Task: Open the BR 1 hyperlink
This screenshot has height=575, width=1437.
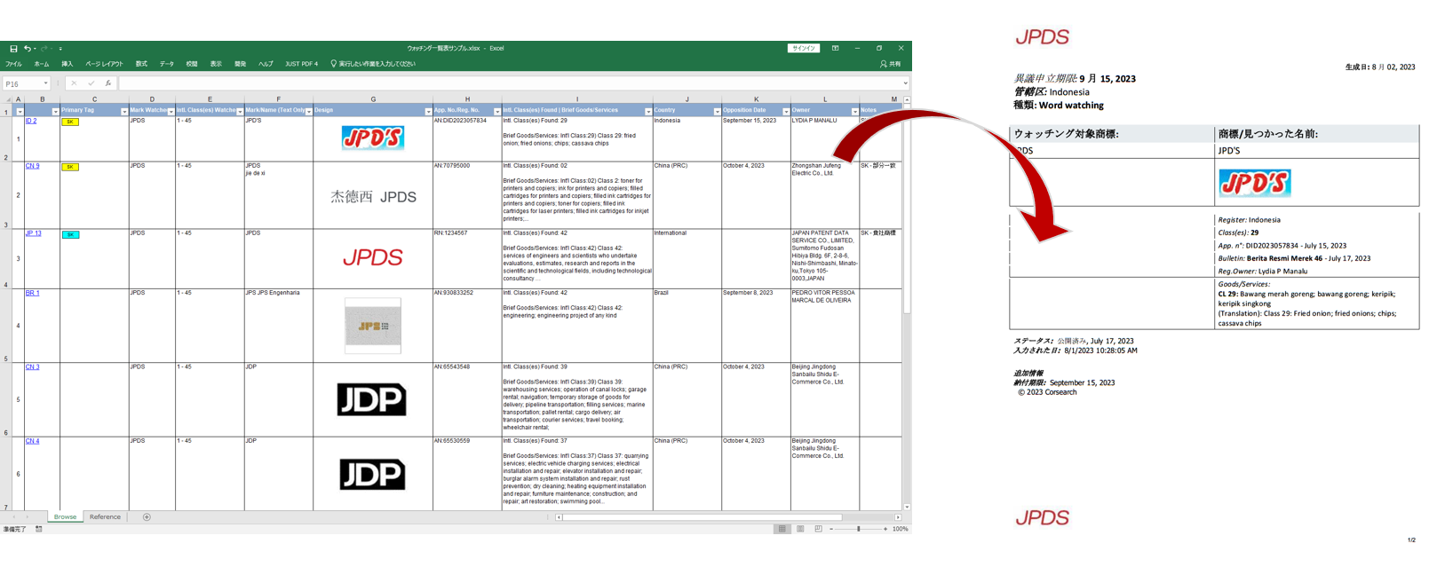Action: click(33, 293)
